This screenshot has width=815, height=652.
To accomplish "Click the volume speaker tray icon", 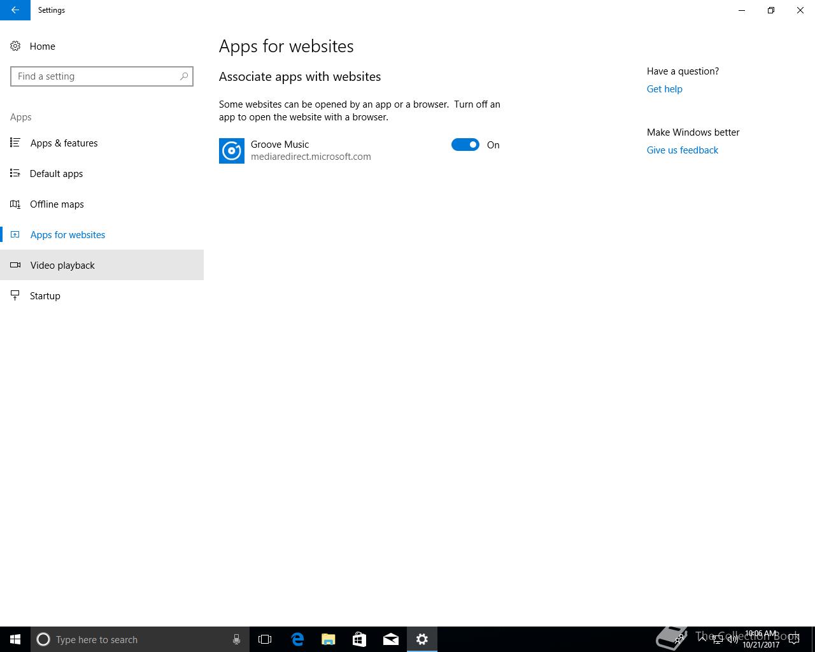I will [x=733, y=639].
